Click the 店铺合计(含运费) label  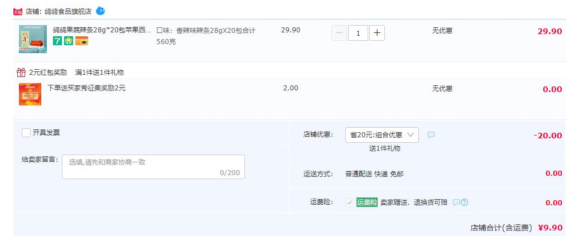pyautogui.click(x=501, y=228)
